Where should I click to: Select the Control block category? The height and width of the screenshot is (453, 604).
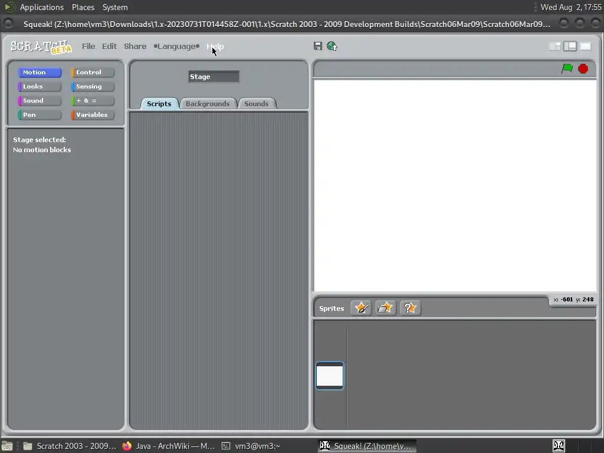93,73
